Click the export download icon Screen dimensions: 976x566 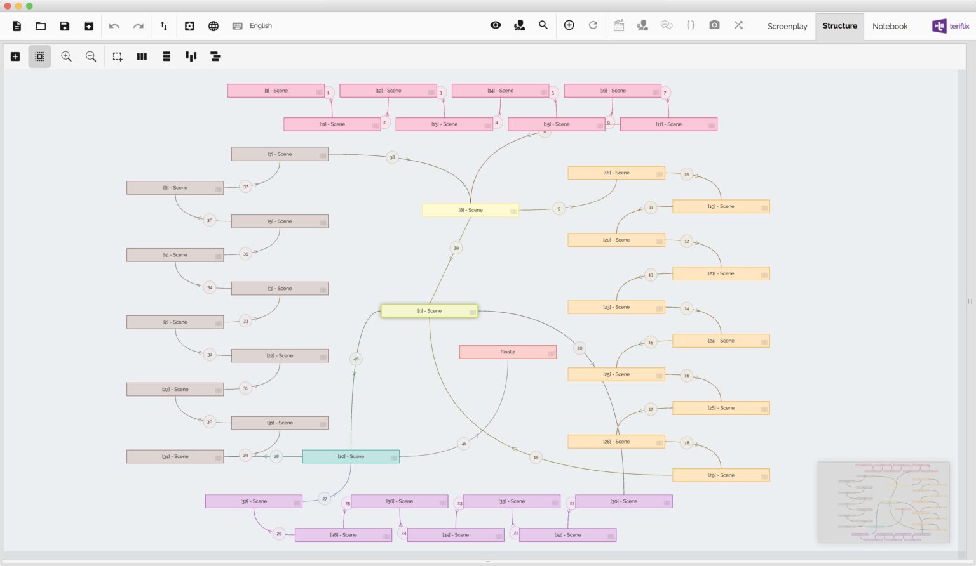[89, 26]
